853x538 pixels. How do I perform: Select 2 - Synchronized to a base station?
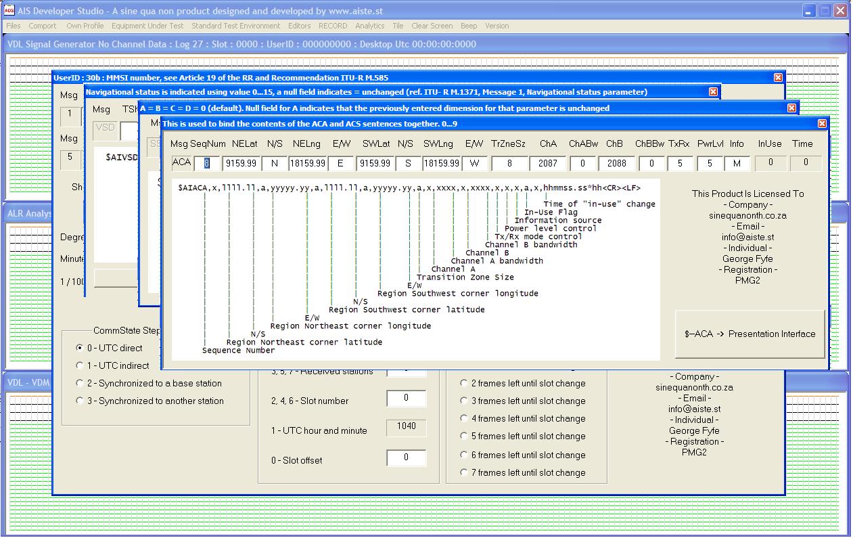tap(80, 383)
